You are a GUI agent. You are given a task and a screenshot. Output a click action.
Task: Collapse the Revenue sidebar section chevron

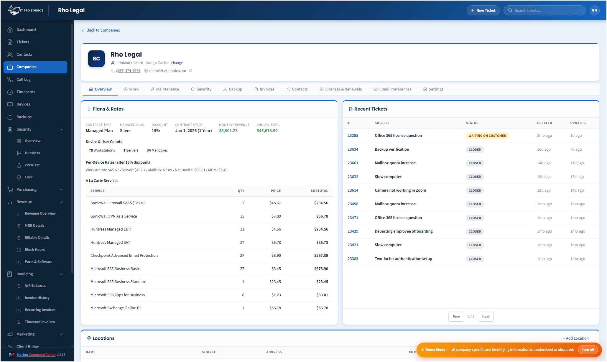[61, 202]
